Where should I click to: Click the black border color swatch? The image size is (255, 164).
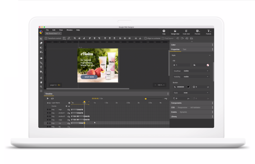point(188,87)
